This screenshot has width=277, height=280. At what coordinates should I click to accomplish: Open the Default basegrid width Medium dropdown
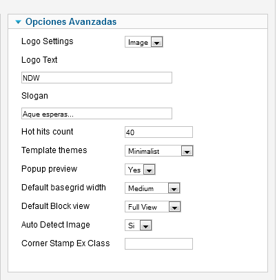tap(152, 188)
